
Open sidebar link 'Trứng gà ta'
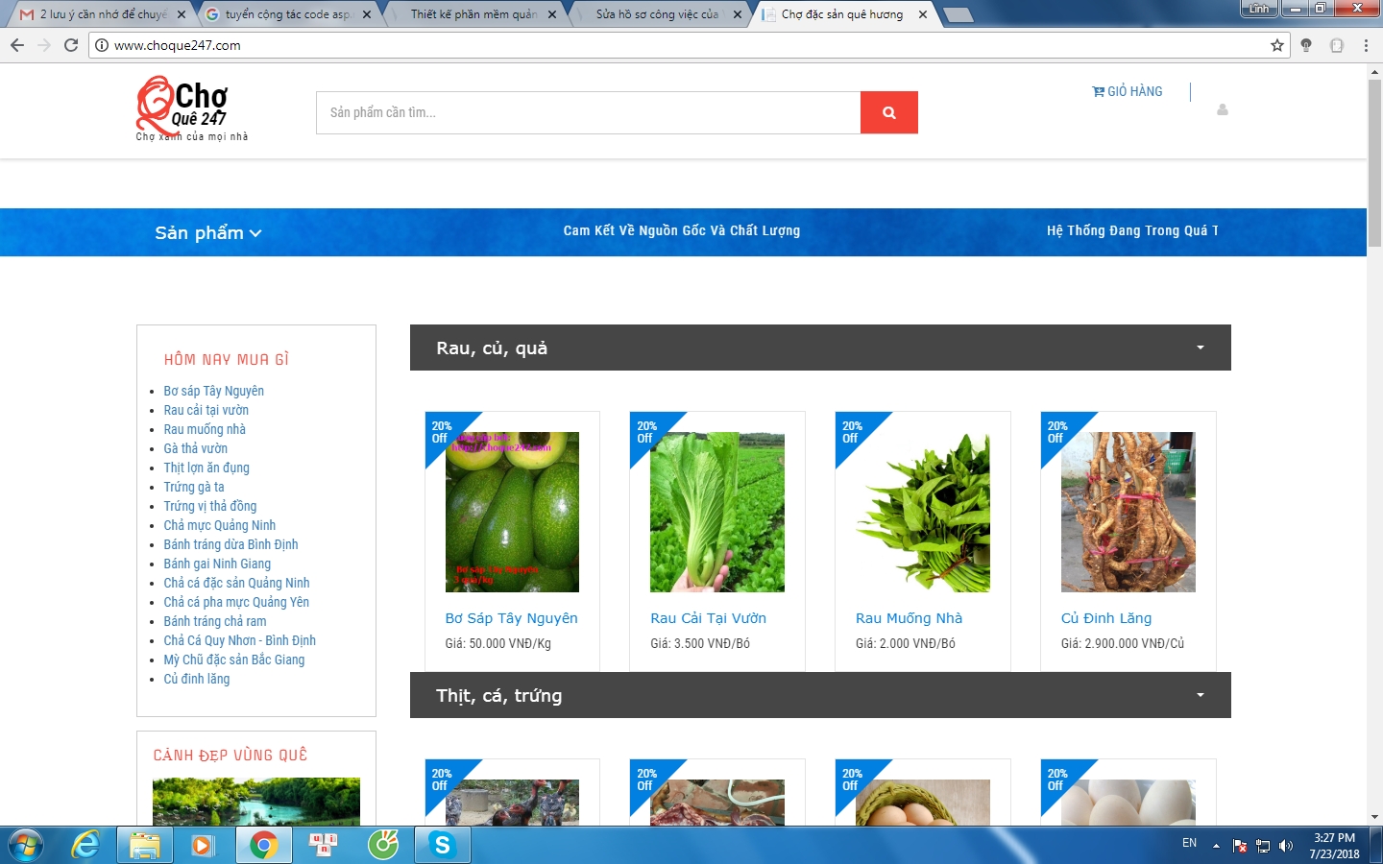(x=194, y=487)
